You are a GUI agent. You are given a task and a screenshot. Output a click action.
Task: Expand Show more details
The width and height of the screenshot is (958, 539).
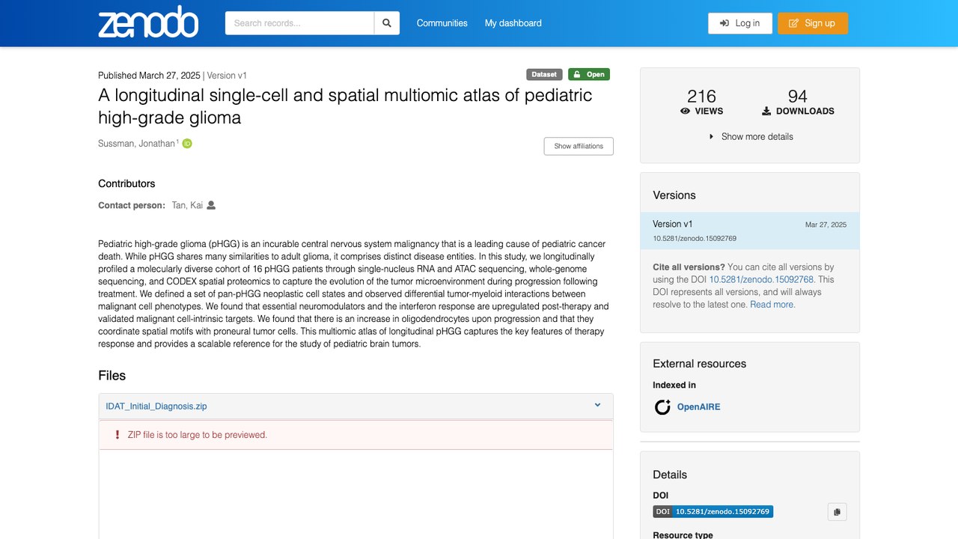[x=750, y=136]
